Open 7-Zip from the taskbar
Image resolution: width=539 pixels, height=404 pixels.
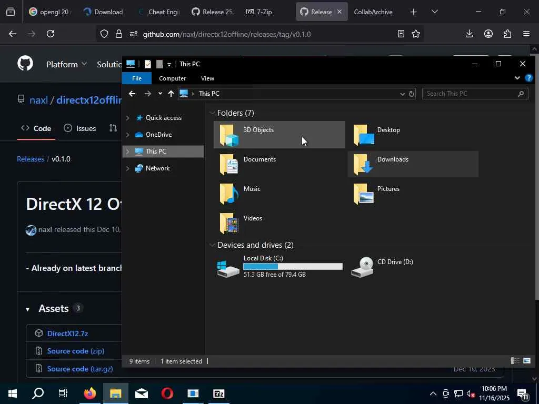coord(219,393)
